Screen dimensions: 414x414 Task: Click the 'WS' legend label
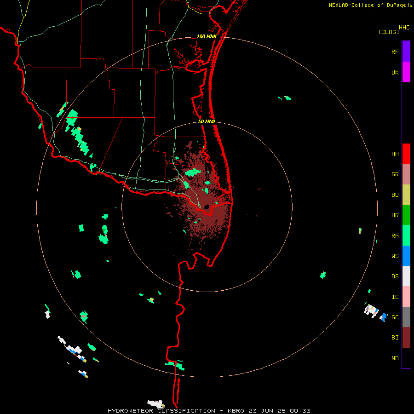pyautogui.click(x=395, y=256)
